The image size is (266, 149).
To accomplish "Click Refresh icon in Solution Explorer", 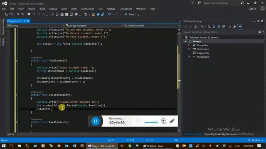I will pyautogui.click(x=214, y=26).
